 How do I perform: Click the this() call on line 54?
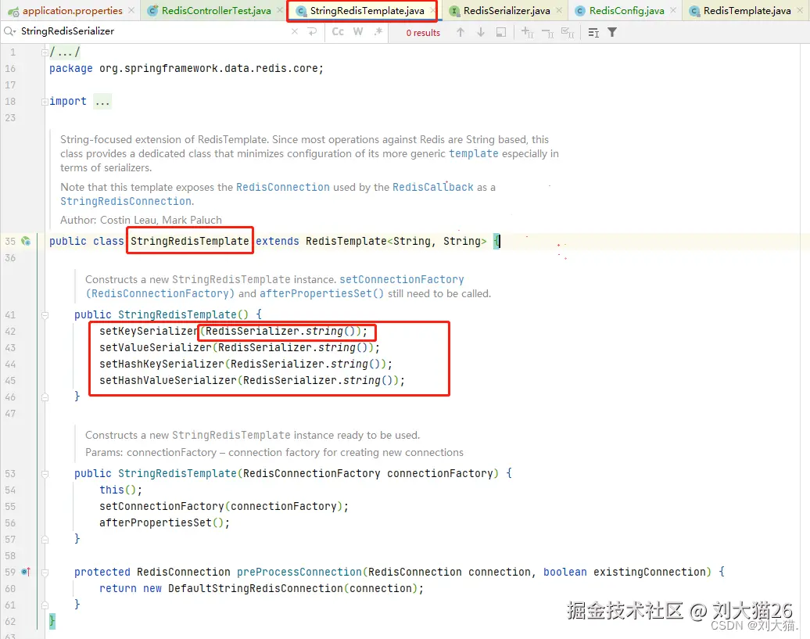[x=121, y=490]
